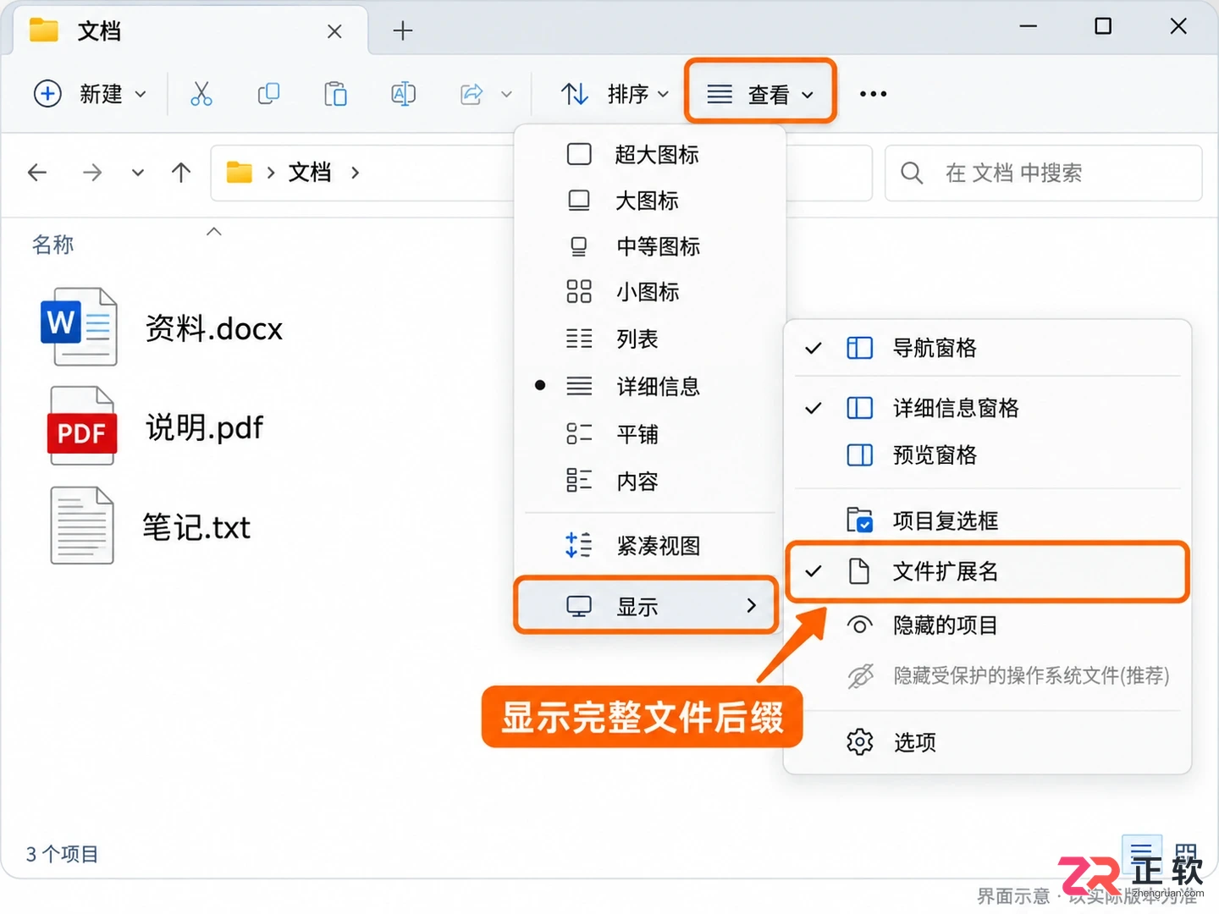Select 详细信息 details view option

pyautogui.click(x=648, y=387)
